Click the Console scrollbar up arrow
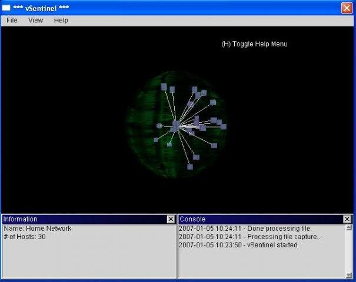Viewport: 356px width, 282px height. click(349, 227)
